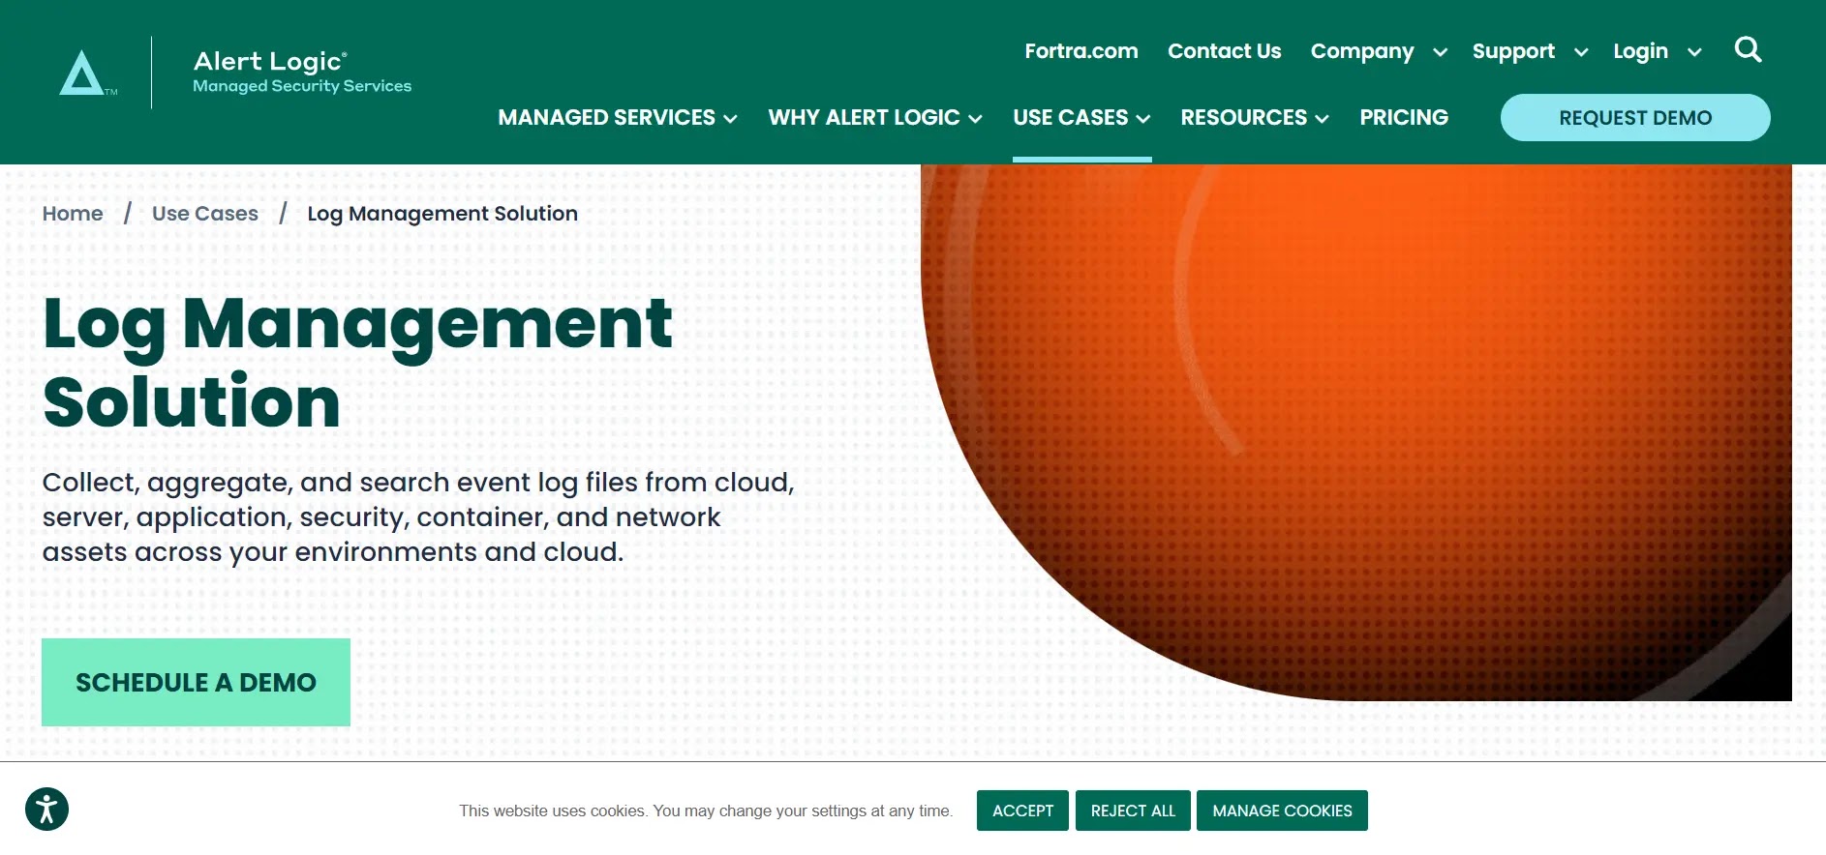Expand the Why Alert Logic menu
This screenshot has height=855, width=1826.
[874, 118]
